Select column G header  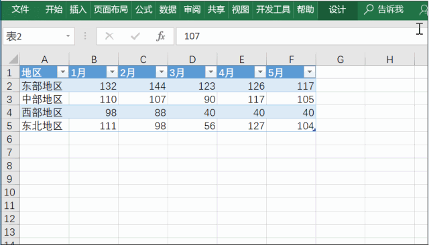(341, 60)
